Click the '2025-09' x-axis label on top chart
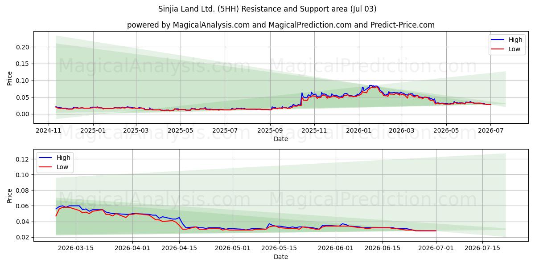Screen dimensions: 535x267 [270, 130]
